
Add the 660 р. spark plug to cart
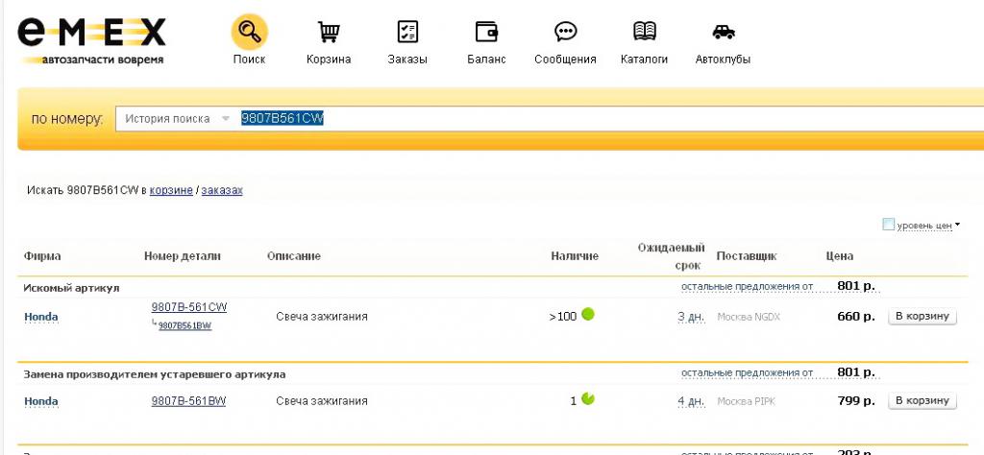tap(922, 316)
